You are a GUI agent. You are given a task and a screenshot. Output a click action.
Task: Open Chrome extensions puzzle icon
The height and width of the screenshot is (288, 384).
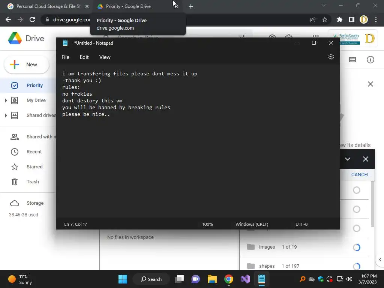coord(339,19)
